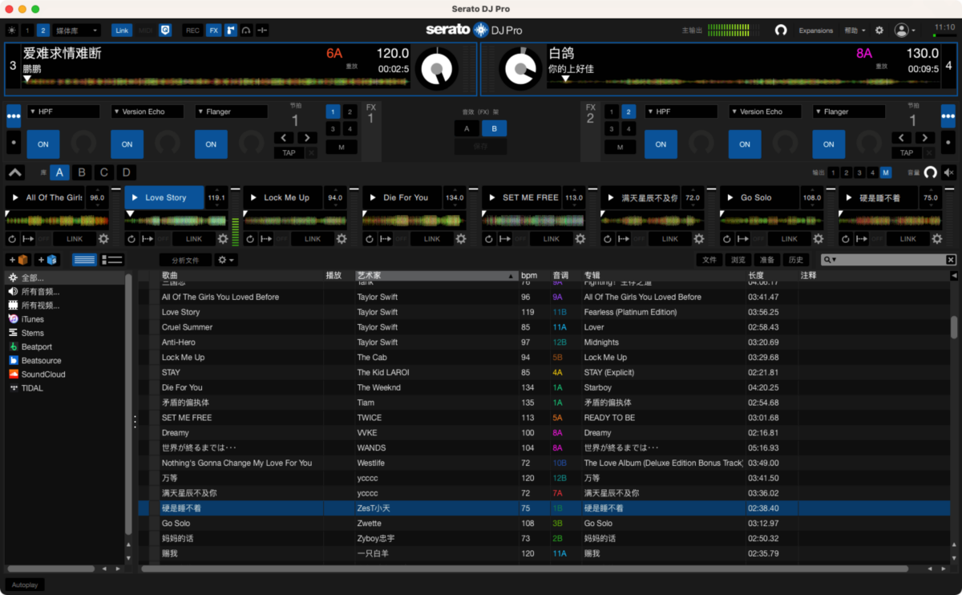Turn off Flanger on FX unit 2
962x595 pixels.
(829, 144)
